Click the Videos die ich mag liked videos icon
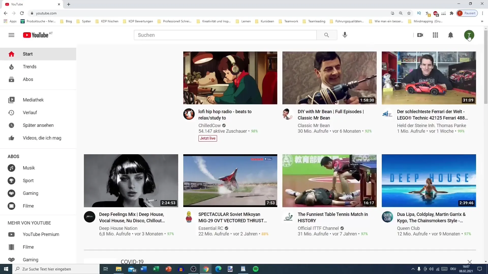This screenshot has height=274, width=488. 11,138
